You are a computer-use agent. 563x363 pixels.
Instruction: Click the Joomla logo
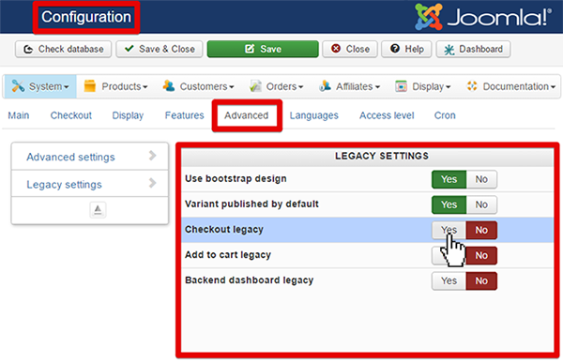coord(483,17)
